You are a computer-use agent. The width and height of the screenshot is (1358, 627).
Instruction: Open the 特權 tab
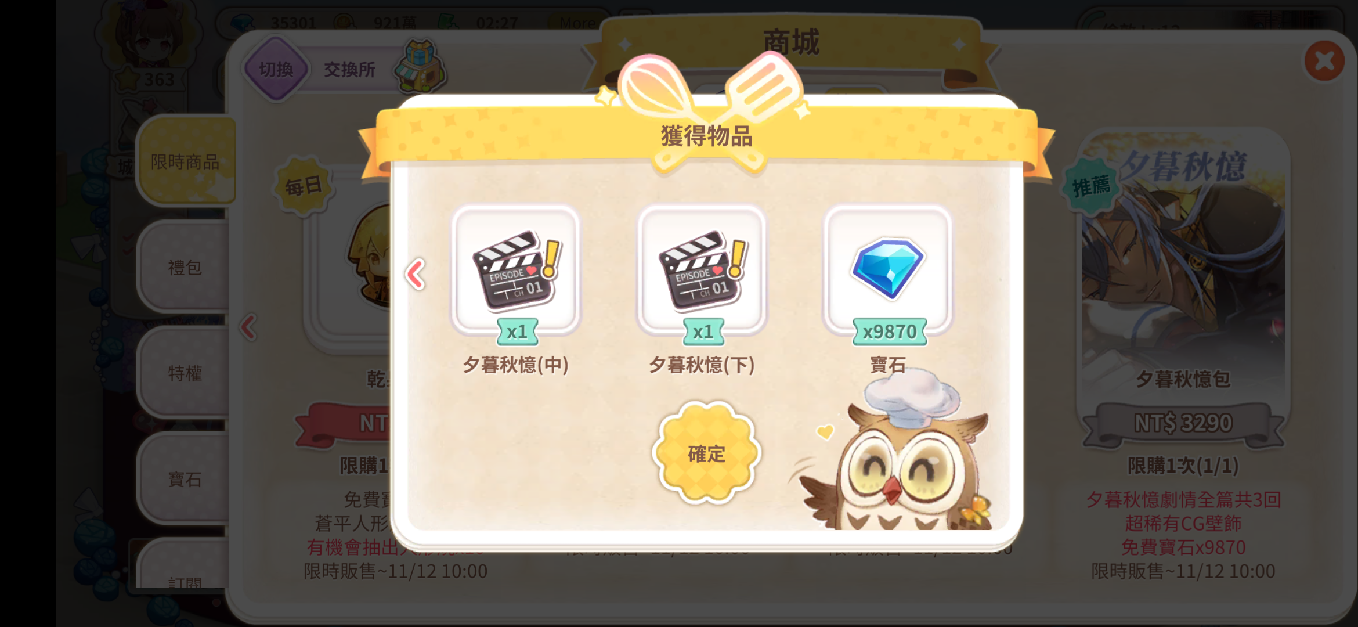point(185,373)
